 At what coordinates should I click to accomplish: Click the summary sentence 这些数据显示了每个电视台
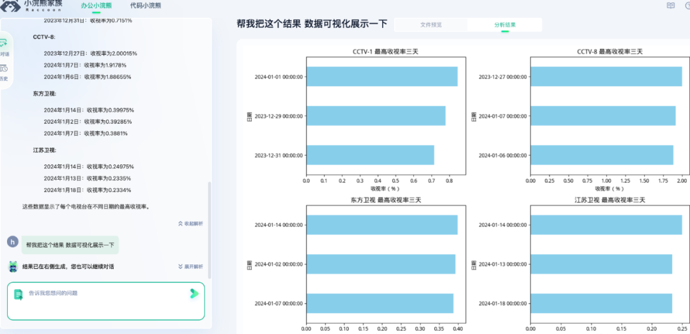pos(87,207)
